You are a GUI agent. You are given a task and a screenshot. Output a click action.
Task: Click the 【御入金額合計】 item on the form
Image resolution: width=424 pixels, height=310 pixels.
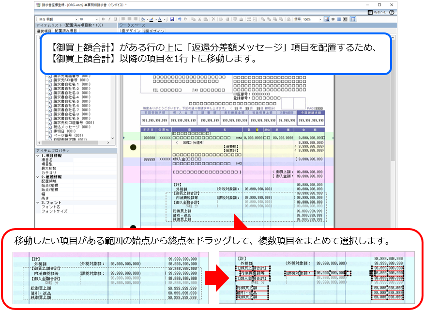pyautogui.click(x=186, y=202)
